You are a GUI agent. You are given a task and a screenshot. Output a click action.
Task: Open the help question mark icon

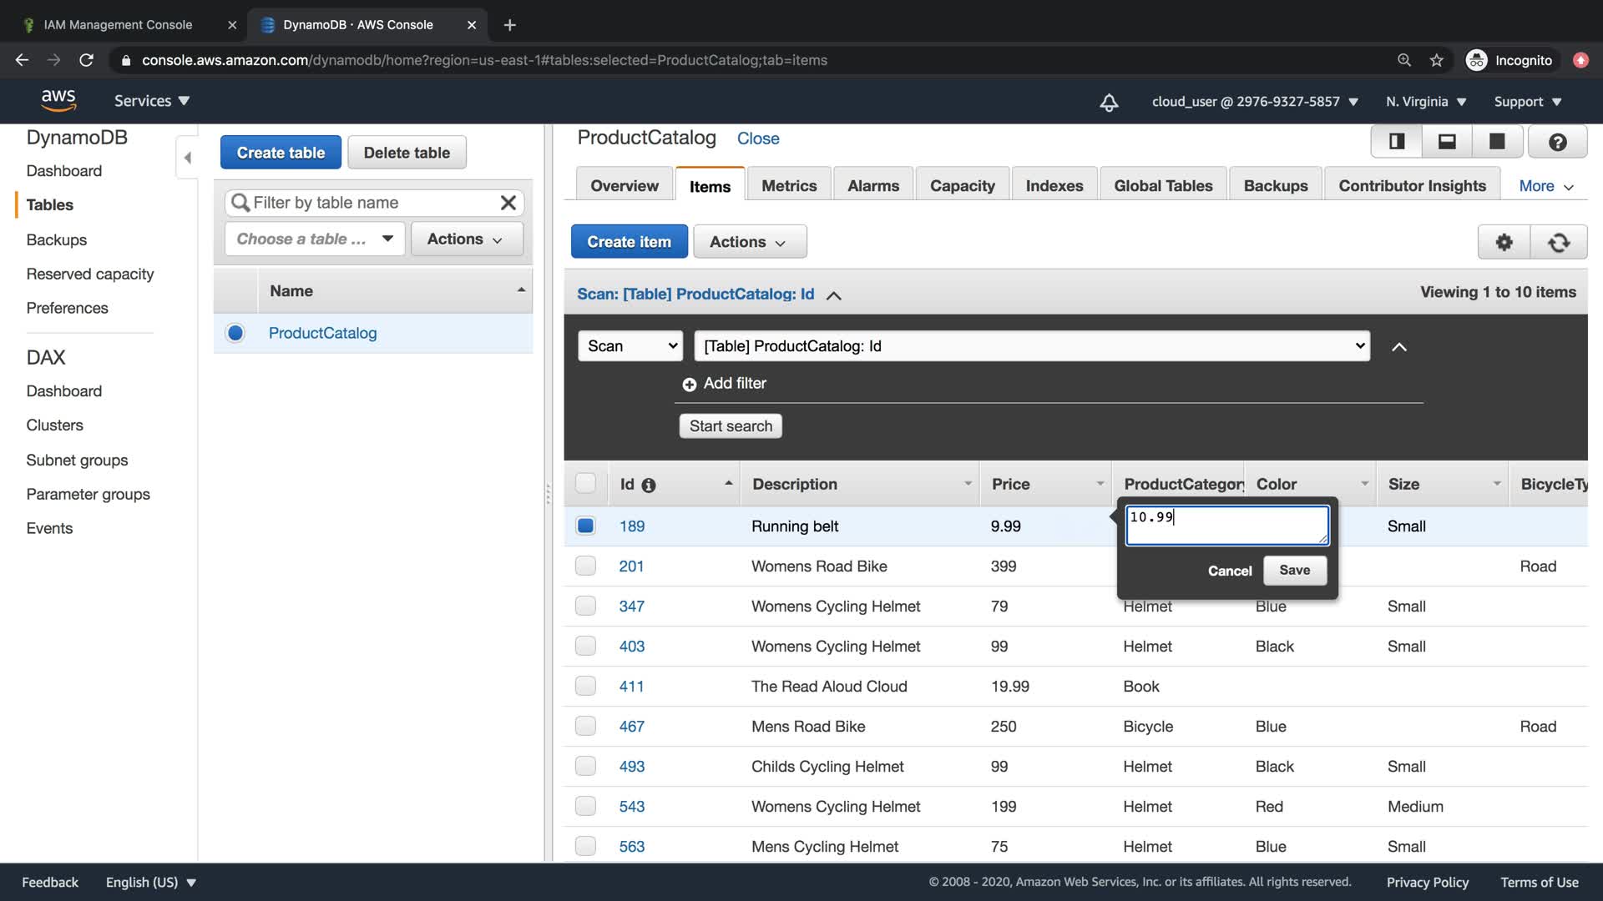[1557, 142]
